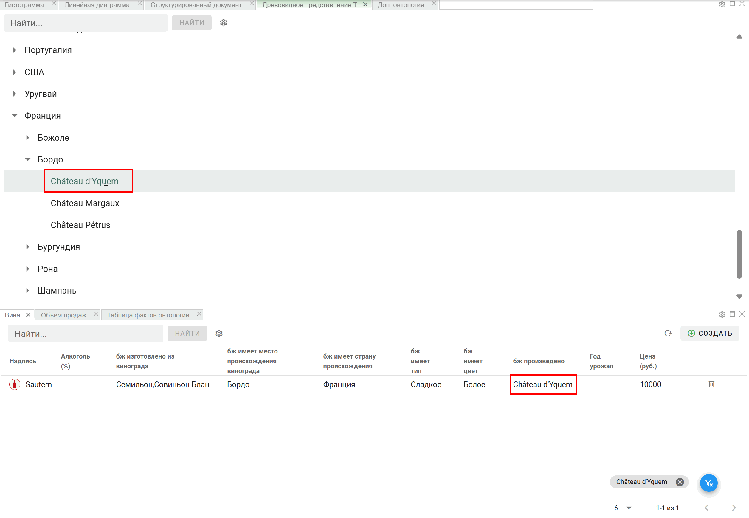Expand the Шампань node
749x518 pixels.
pyautogui.click(x=28, y=291)
